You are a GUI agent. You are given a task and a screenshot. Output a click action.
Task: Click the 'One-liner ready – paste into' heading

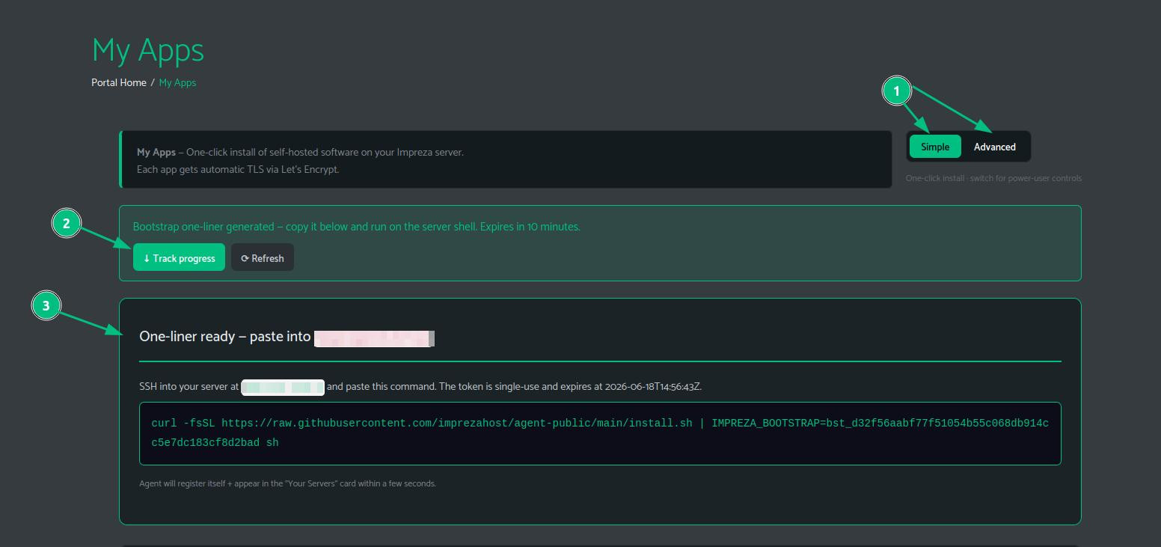[225, 337]
